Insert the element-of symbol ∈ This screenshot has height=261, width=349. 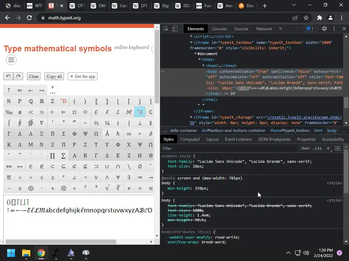click(x=31, y=167)
